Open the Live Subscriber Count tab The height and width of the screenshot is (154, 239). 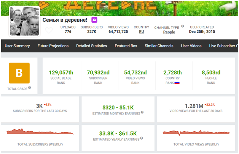click(223, 46)
